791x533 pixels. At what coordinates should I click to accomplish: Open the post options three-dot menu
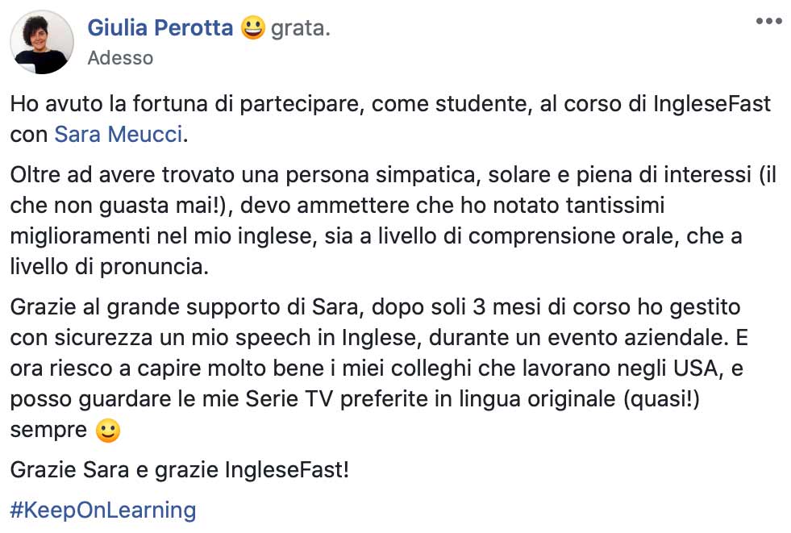(x=768, y=22)
